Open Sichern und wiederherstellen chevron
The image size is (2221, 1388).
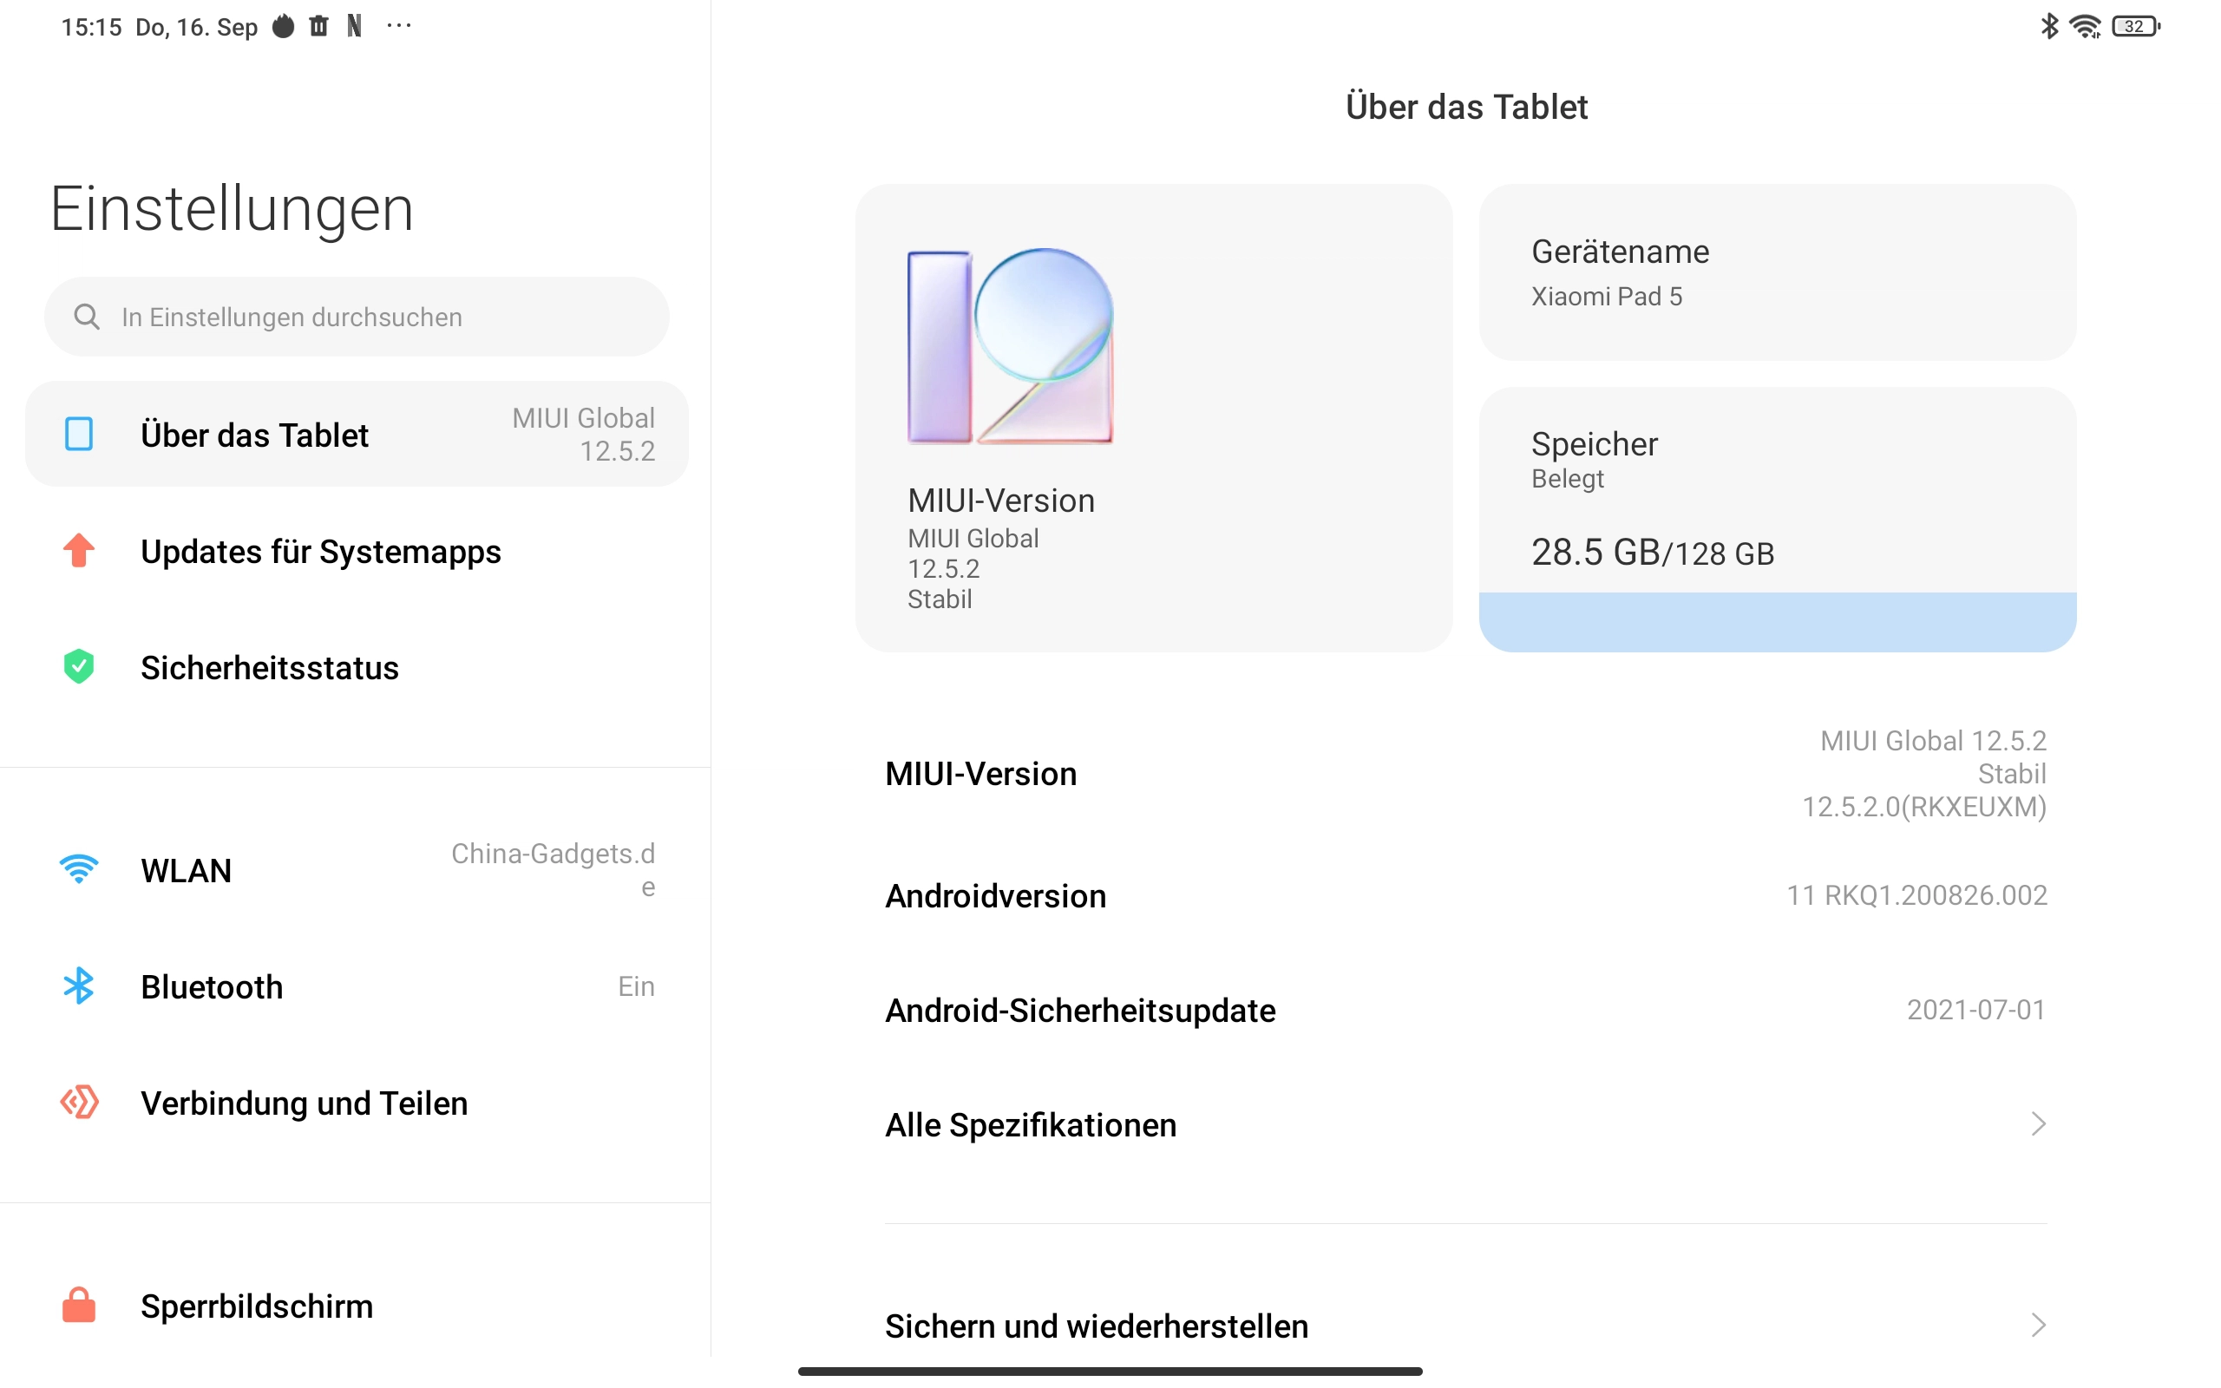2037,1325
